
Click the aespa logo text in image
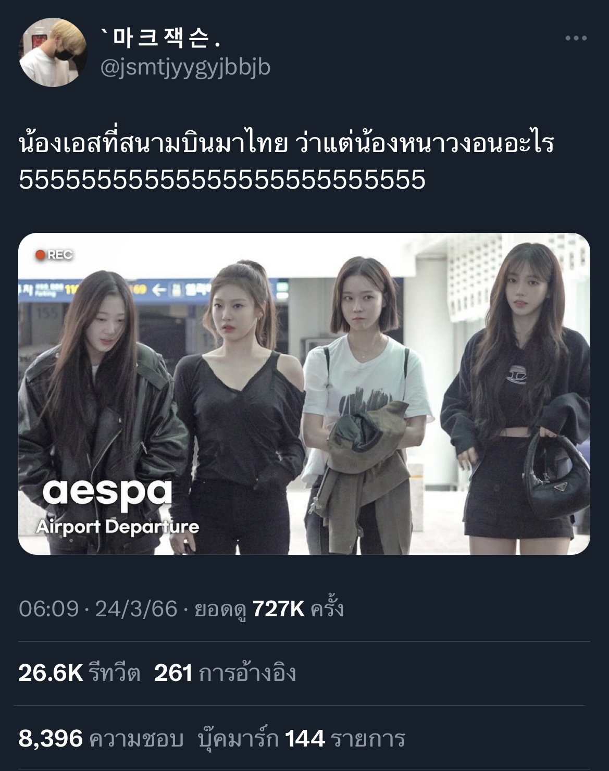[x=107, y=493]
